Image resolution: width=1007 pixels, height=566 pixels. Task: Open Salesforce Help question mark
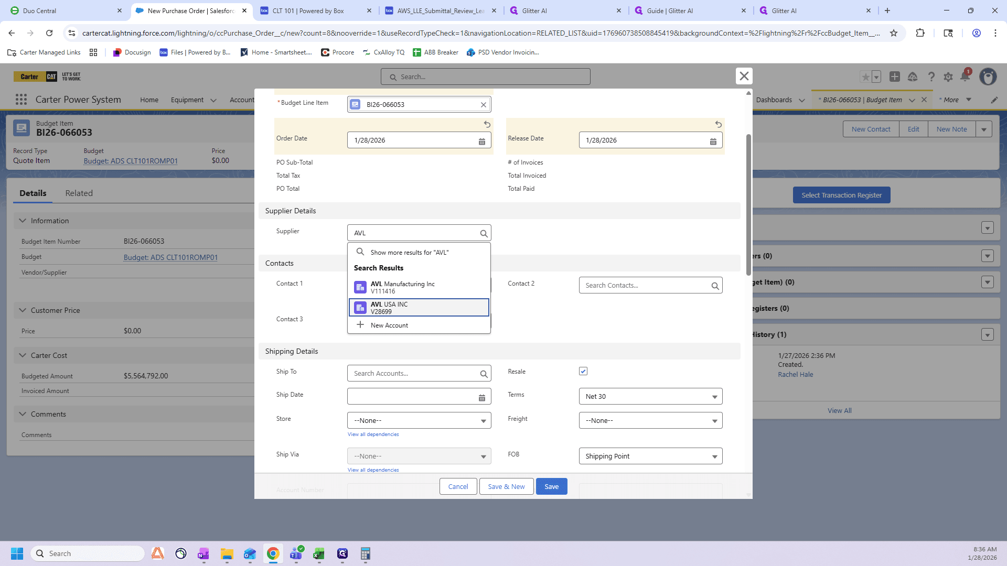[x=931, y=77]
